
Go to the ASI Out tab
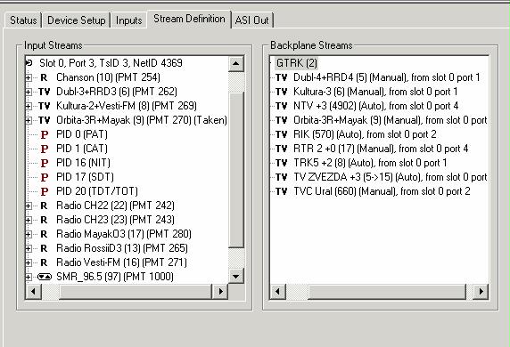(x=251, y=20)
